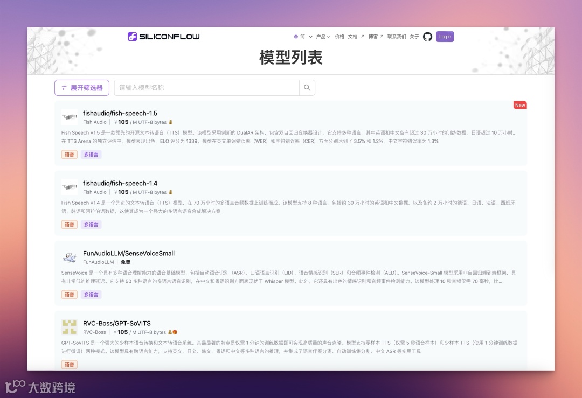This screenshot has height=398, width=582.
Task: Open the 价格 page
Action: tap(339, 37)
